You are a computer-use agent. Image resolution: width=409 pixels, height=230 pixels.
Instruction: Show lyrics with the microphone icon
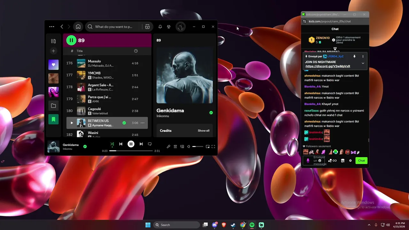point(169,147)
